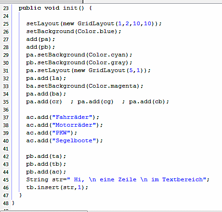
Task: Place cursor in "Segelboote" string
Action: coord(74,140)
